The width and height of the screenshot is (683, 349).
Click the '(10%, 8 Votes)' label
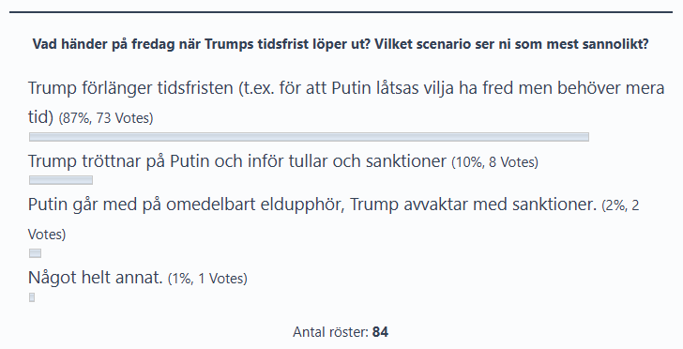click(494, 162)
